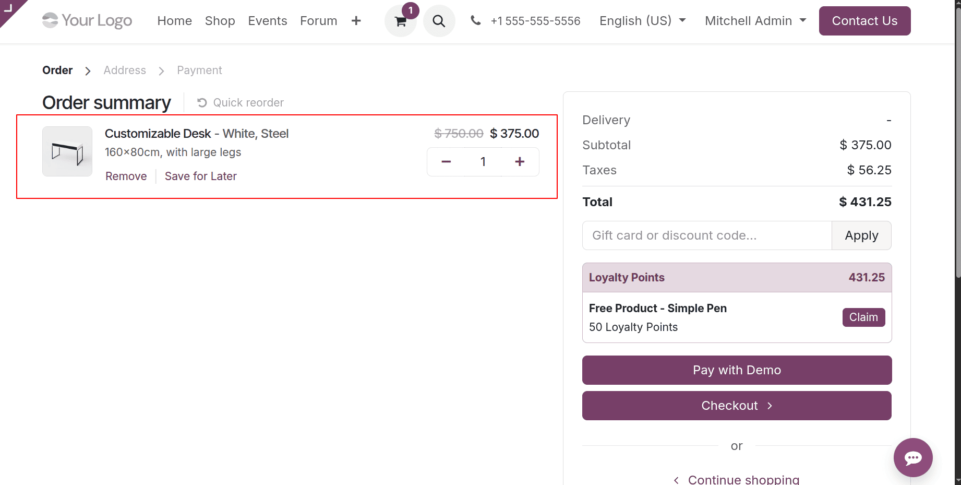The image size is (961, 485).
Task: Decrease desk quantity with minus
Action: coord(446,162)
